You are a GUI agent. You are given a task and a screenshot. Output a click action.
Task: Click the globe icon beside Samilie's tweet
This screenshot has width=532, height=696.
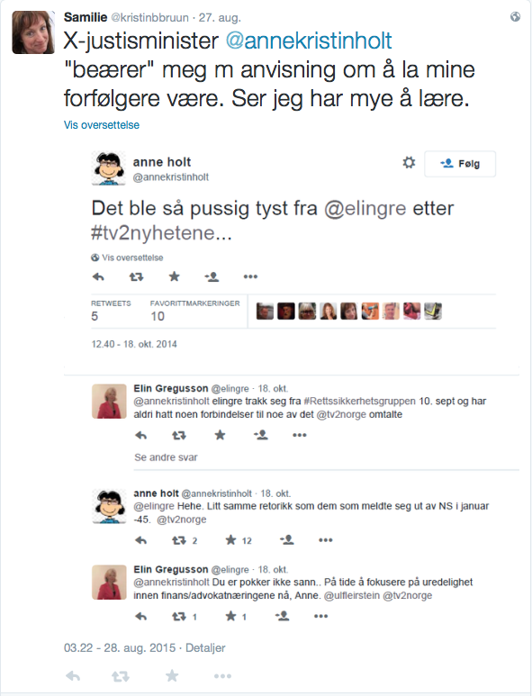click(x=515, y=17)
